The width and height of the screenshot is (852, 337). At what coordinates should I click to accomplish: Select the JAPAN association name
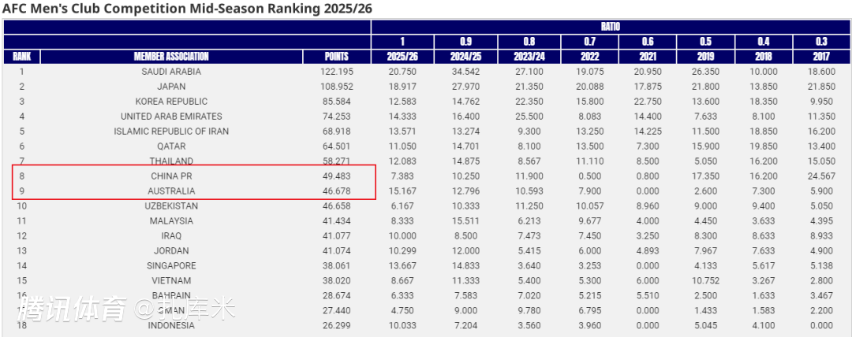coord(171,87)
